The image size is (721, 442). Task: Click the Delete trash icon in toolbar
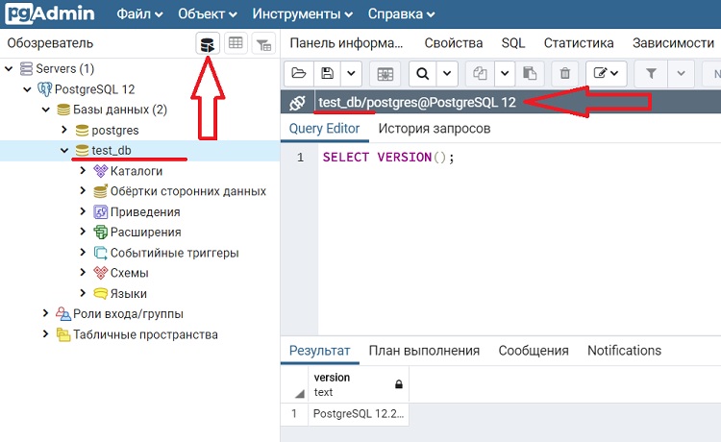(x=565, y=73)
